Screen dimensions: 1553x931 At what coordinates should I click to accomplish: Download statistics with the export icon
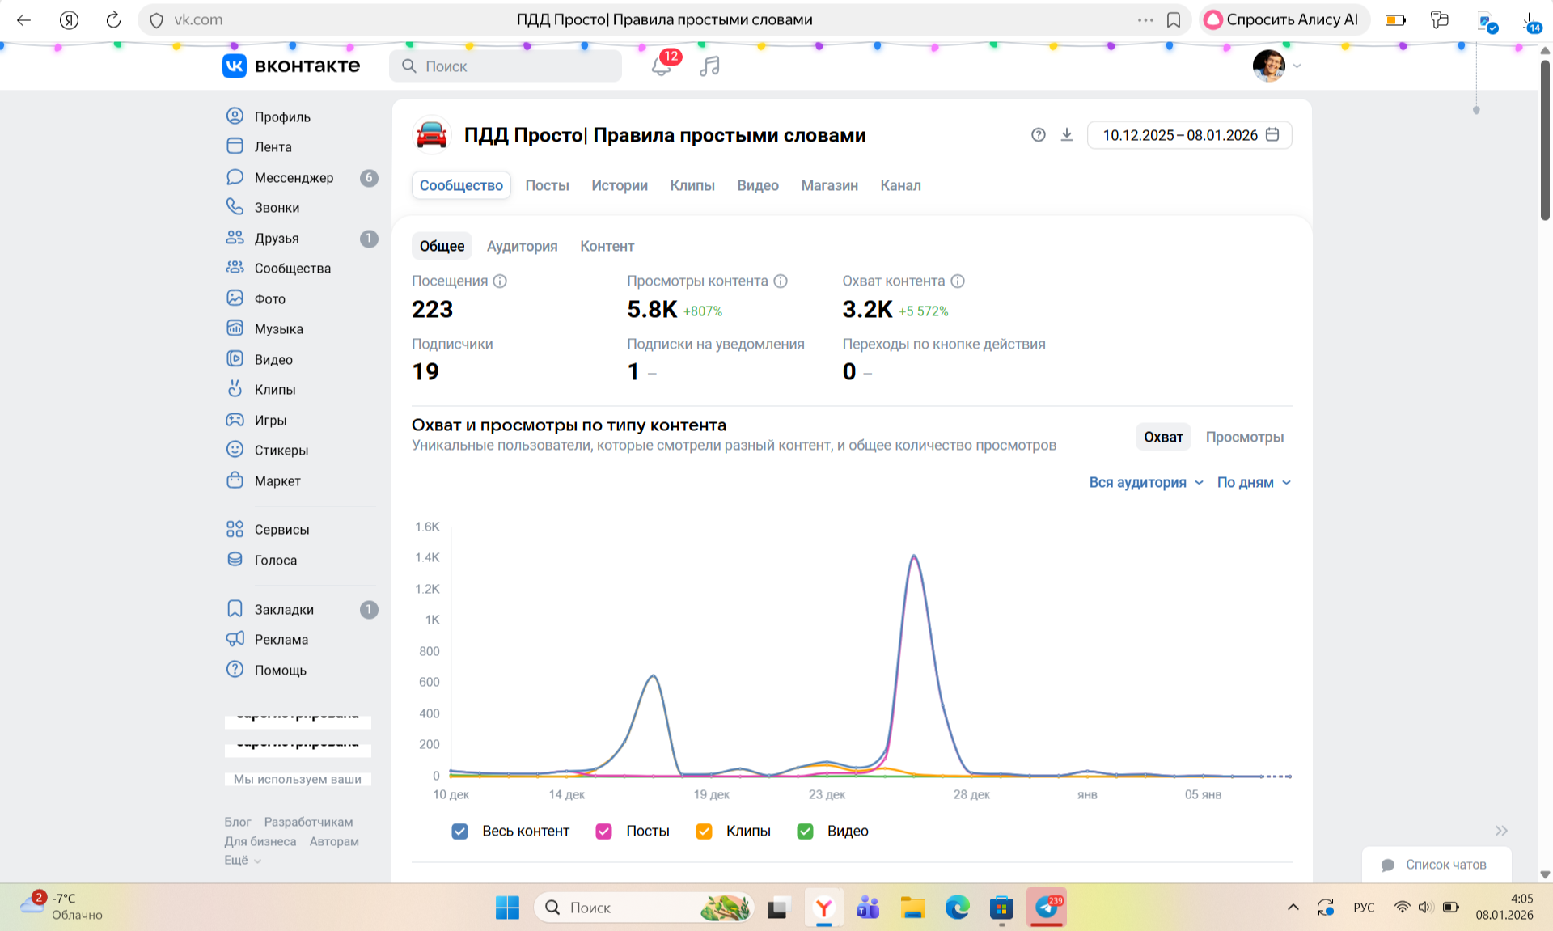pyautogui.click(x=1067, y=135)
